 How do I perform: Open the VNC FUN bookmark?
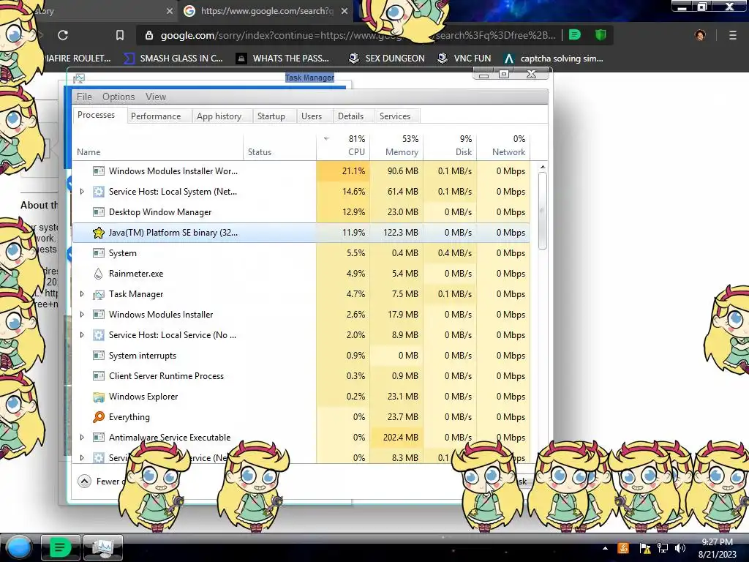(x=464, y=59)
